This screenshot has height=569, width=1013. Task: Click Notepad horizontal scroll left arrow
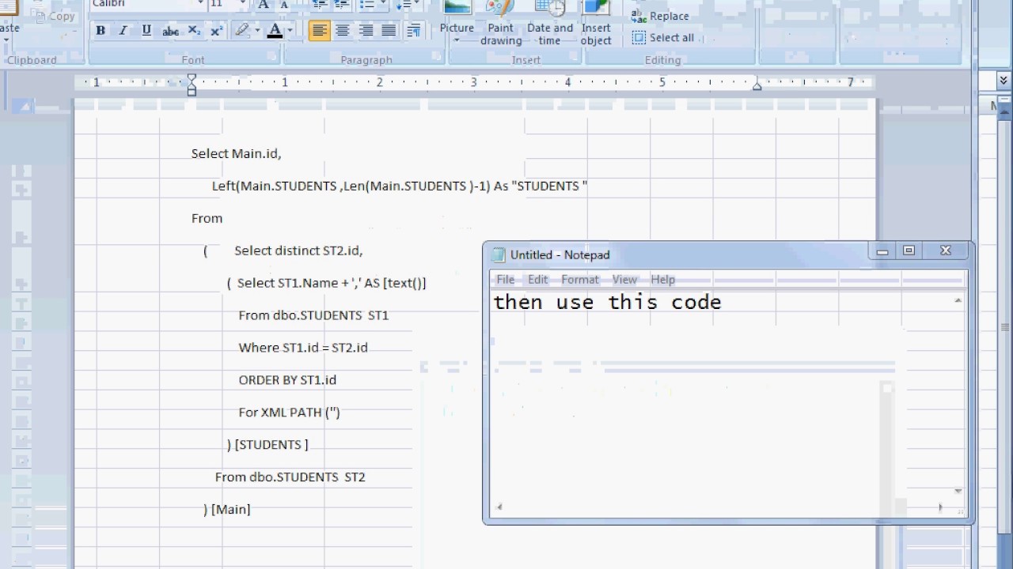499,507
